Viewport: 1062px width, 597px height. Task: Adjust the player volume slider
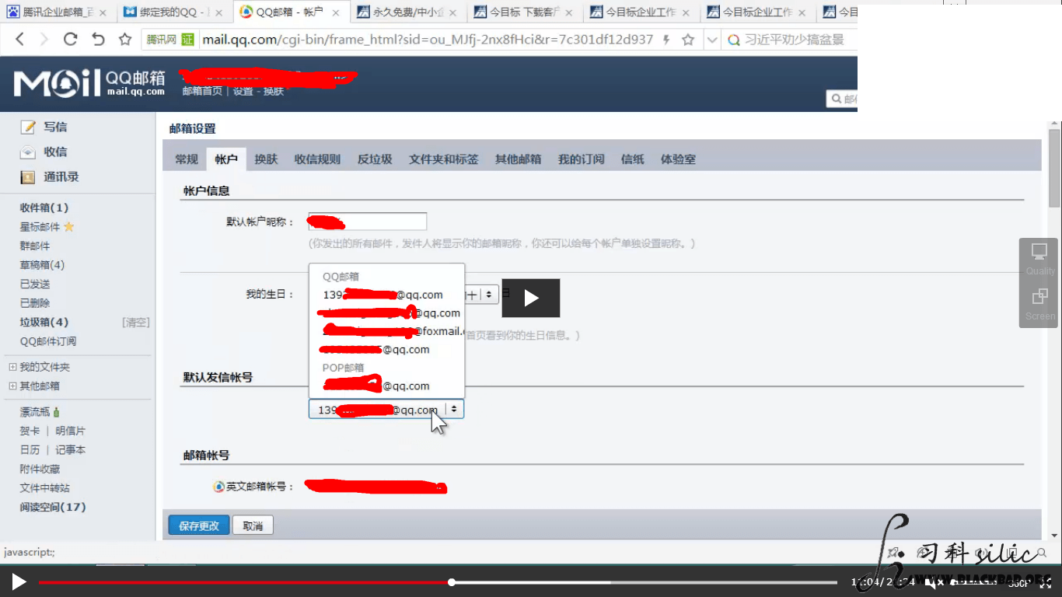[x=972, y=582]
